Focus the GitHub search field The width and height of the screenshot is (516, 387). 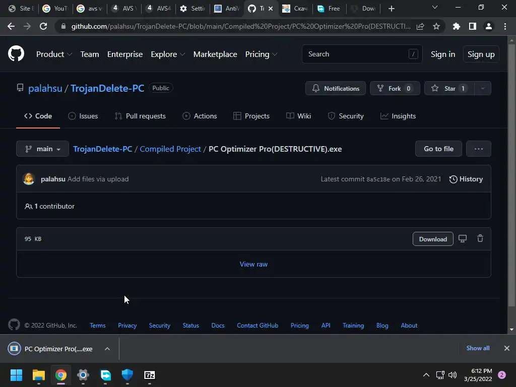pos(362,54)
